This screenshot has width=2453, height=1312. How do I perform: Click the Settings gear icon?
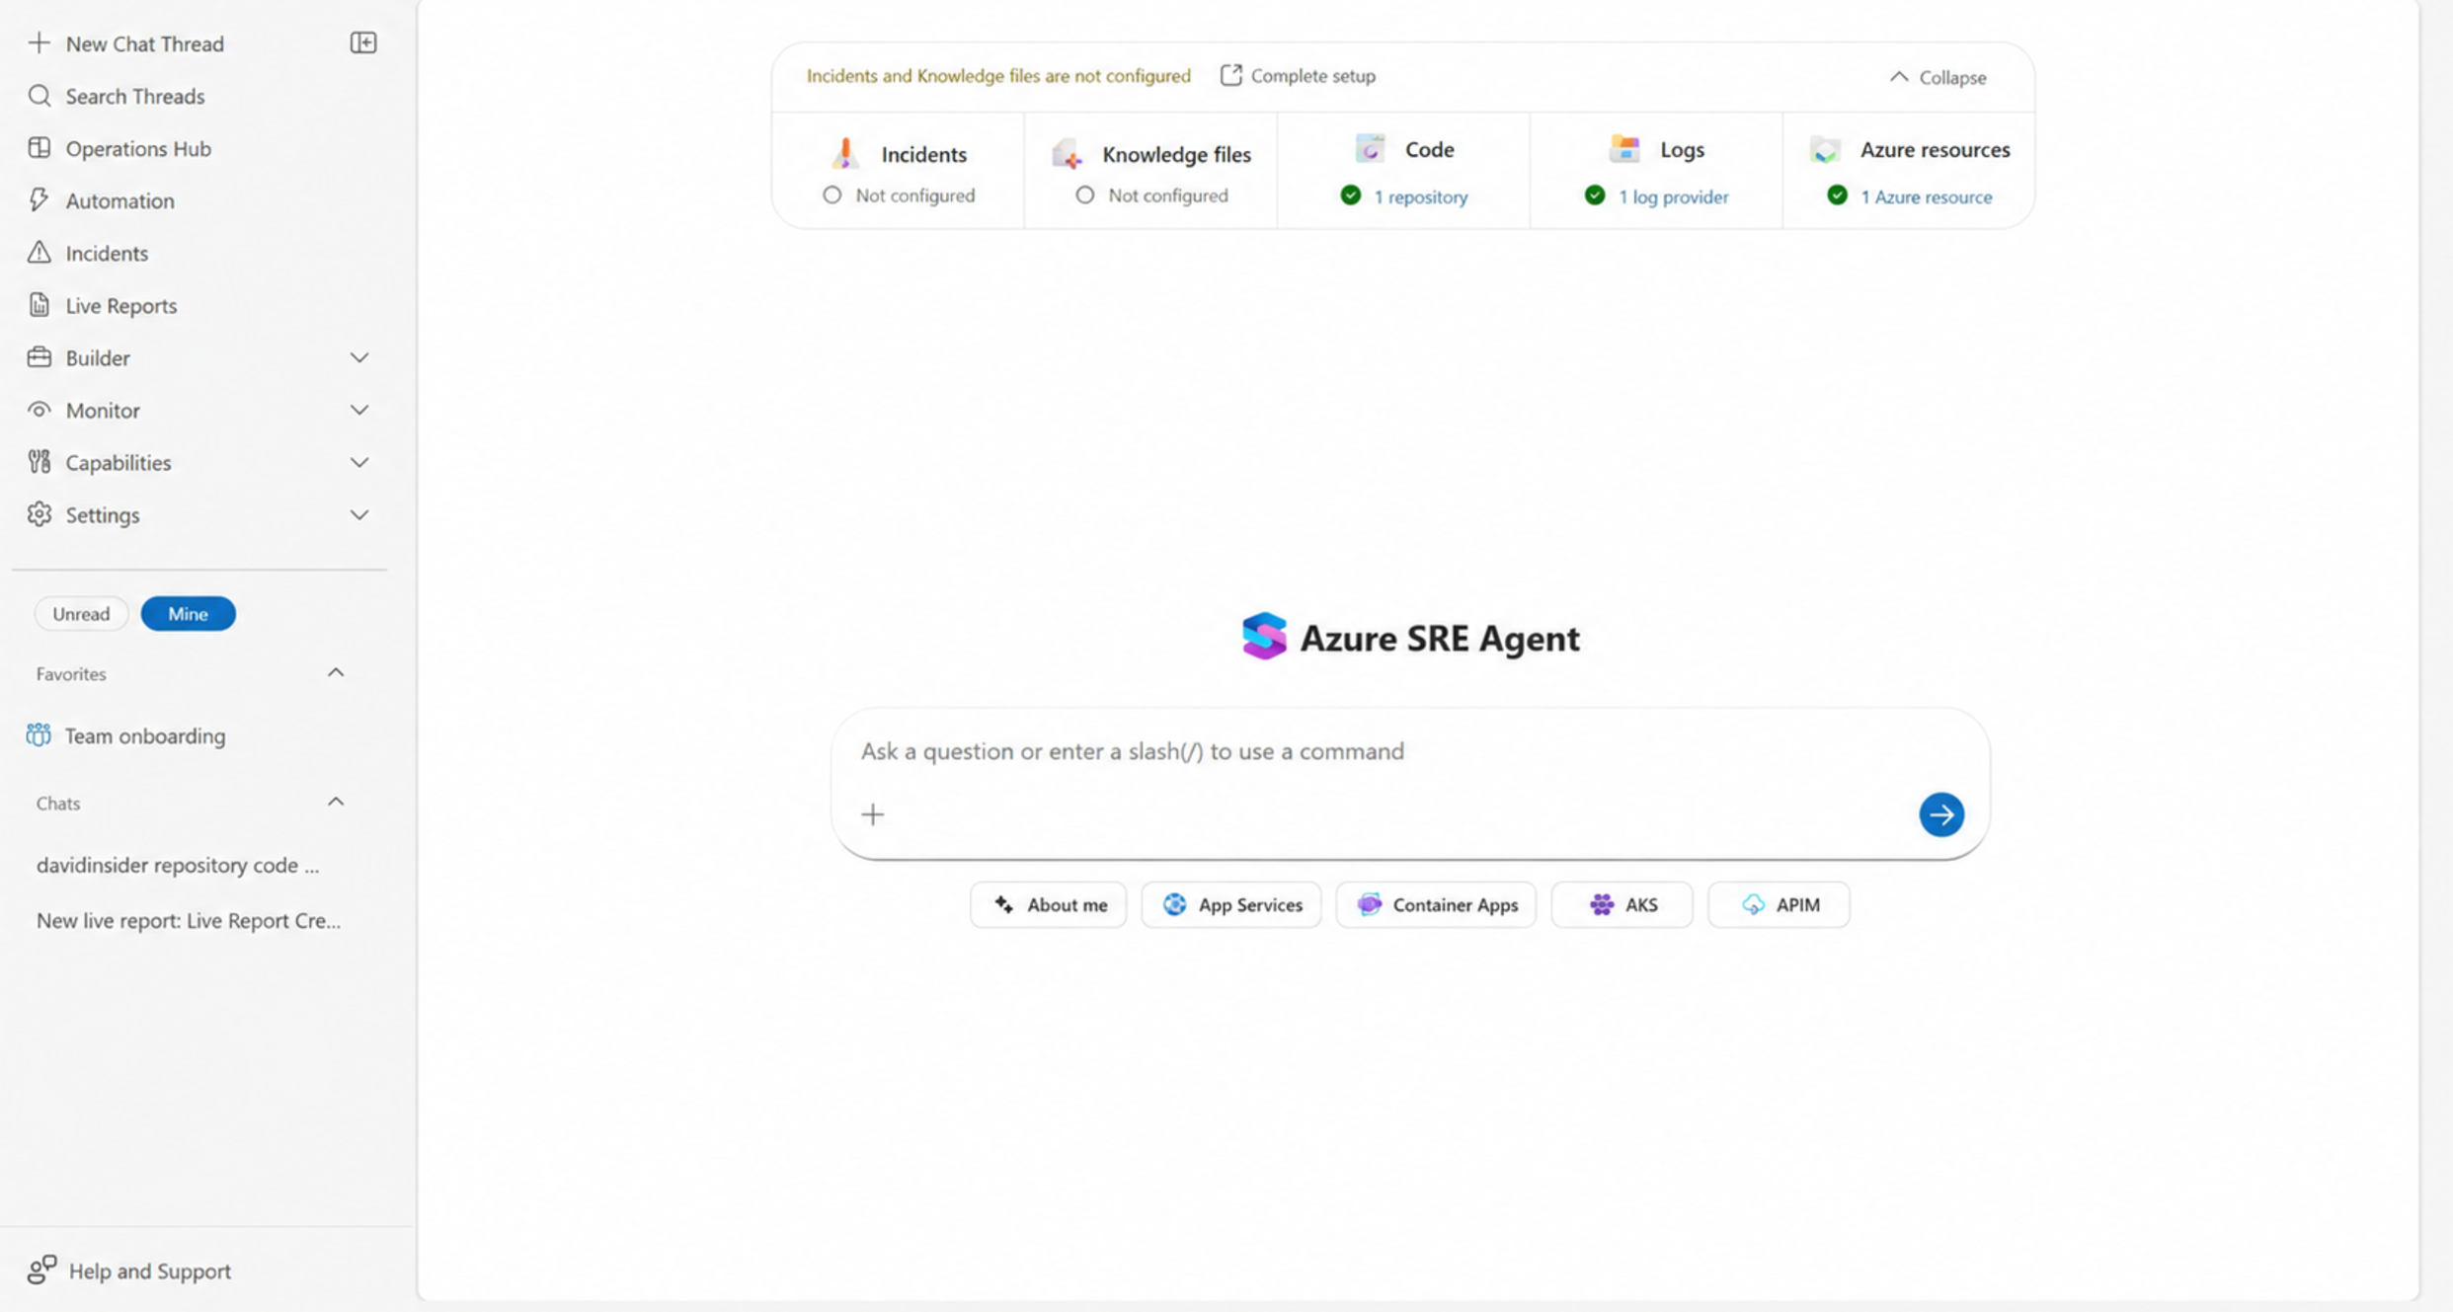tap(39, 513)
